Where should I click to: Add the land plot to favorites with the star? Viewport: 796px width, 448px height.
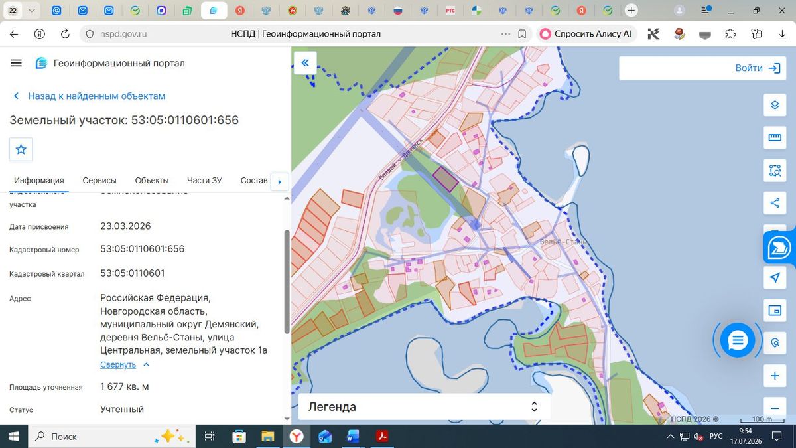pos(21,149)
